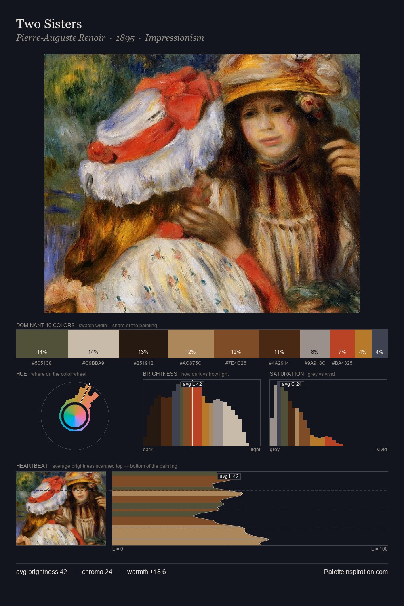Image resolution: width=404 pixels, height=606 pixels.
Task: Click the hex code #BA4325 label
Action: (342, 363)
